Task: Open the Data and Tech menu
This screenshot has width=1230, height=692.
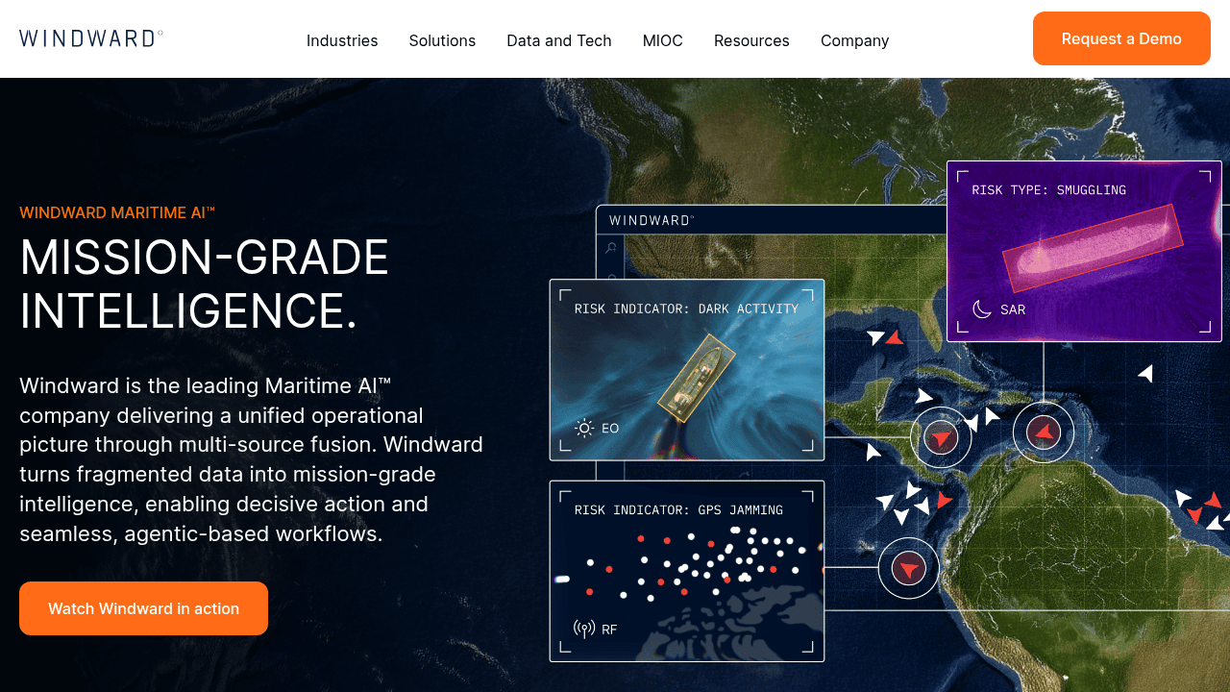Action: (x=559, y=40)
